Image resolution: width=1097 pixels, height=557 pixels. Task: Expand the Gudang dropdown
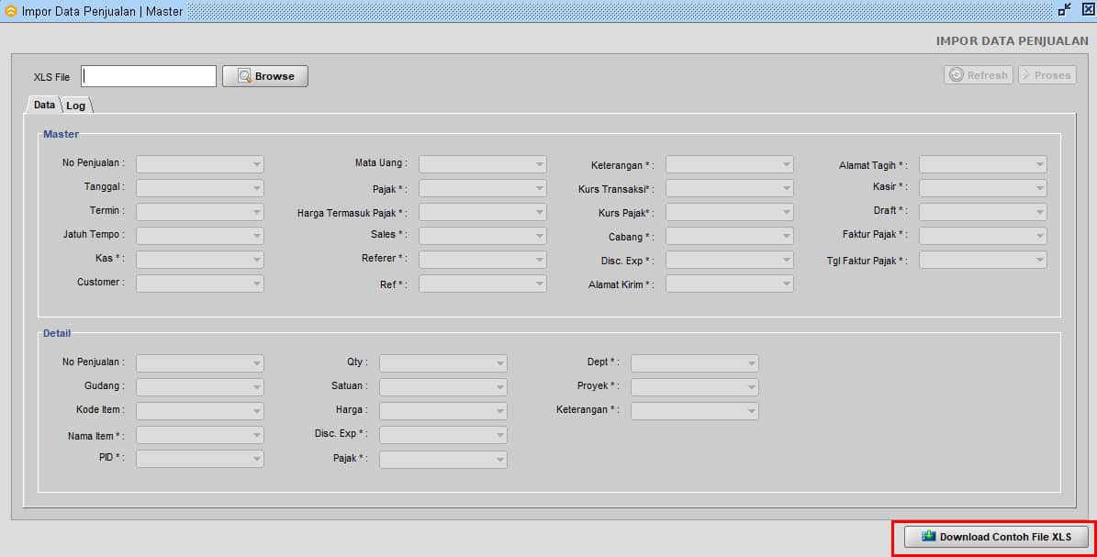(x=199, y=387)
